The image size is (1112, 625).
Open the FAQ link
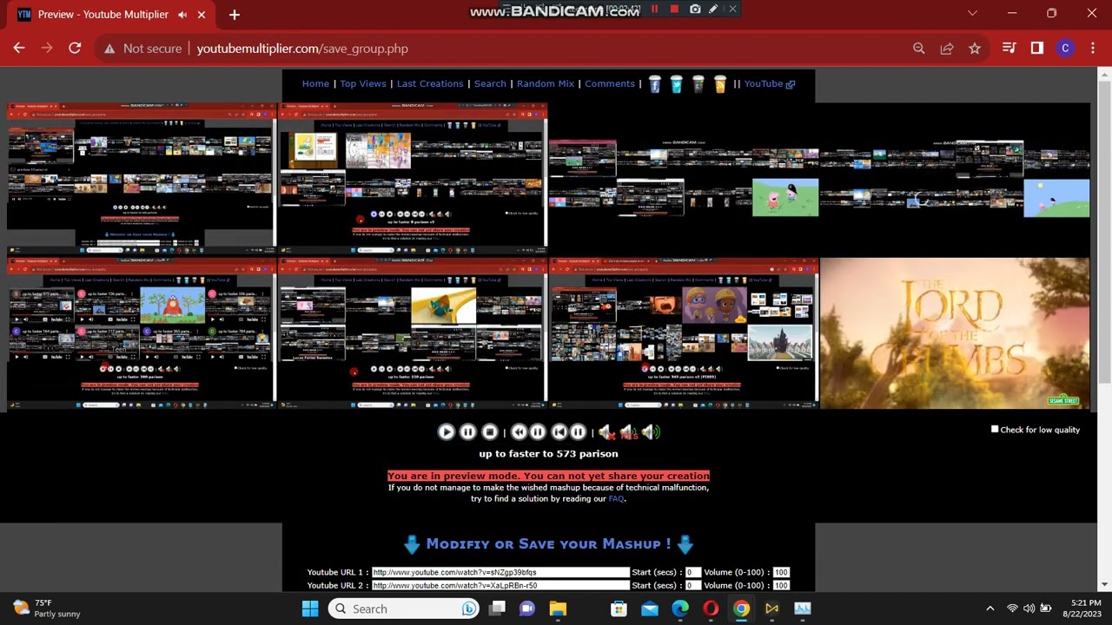click(x=616, y=499)
